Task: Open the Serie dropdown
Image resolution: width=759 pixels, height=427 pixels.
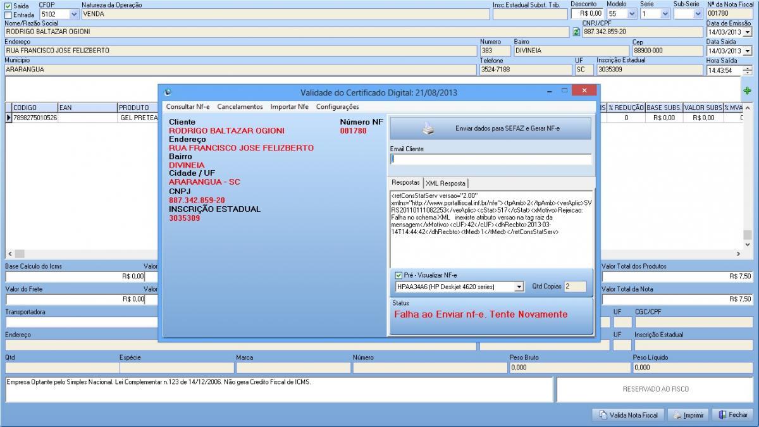Action: pyautogui.click(x=665, y=13)
